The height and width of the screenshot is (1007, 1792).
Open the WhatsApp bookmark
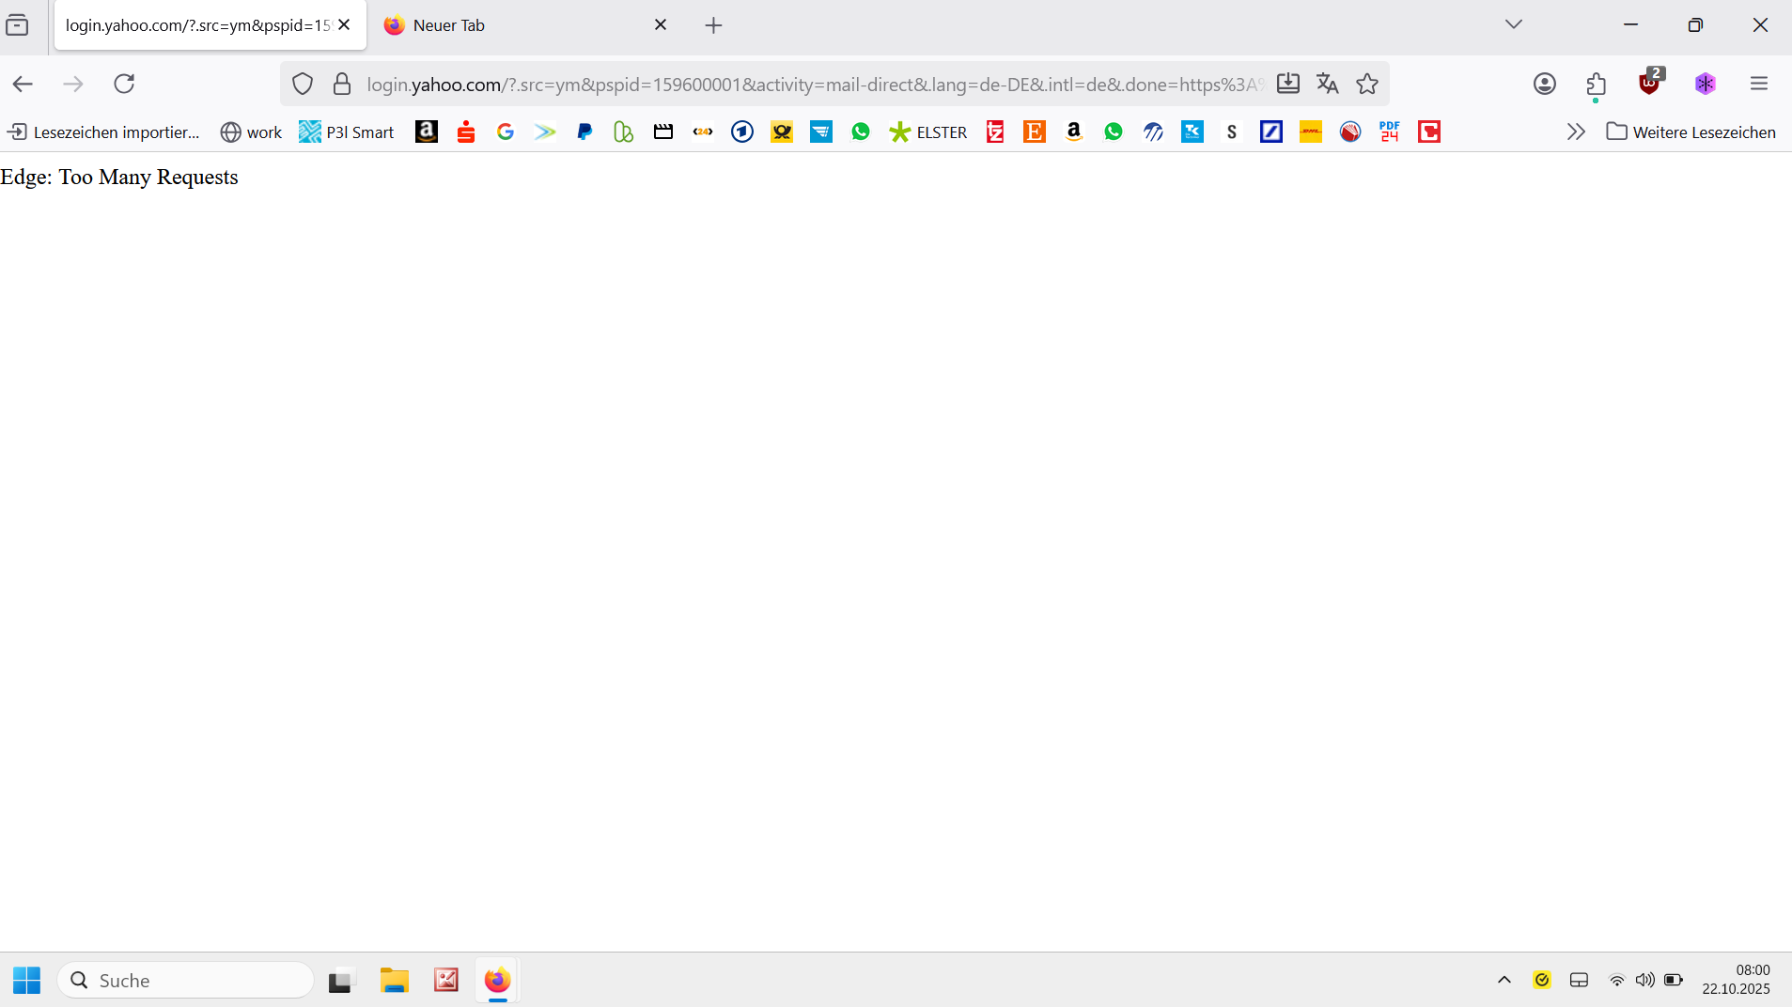tap(861, 132)
